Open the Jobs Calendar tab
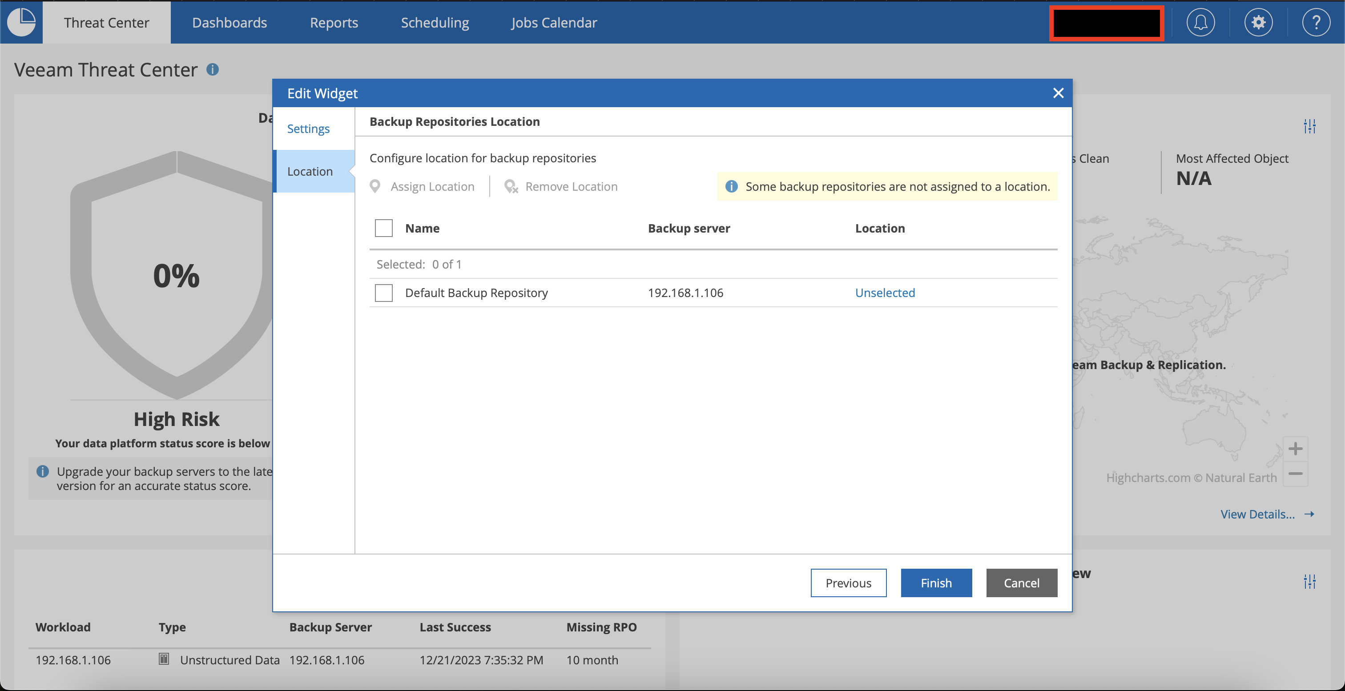Screen dimensions: 1345x691 [554, 22]
